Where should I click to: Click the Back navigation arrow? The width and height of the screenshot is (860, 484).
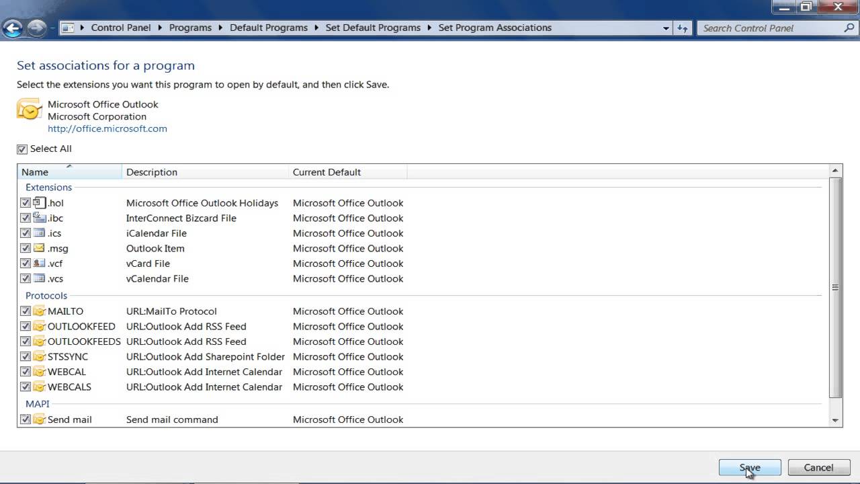click(x=13, y=28)
